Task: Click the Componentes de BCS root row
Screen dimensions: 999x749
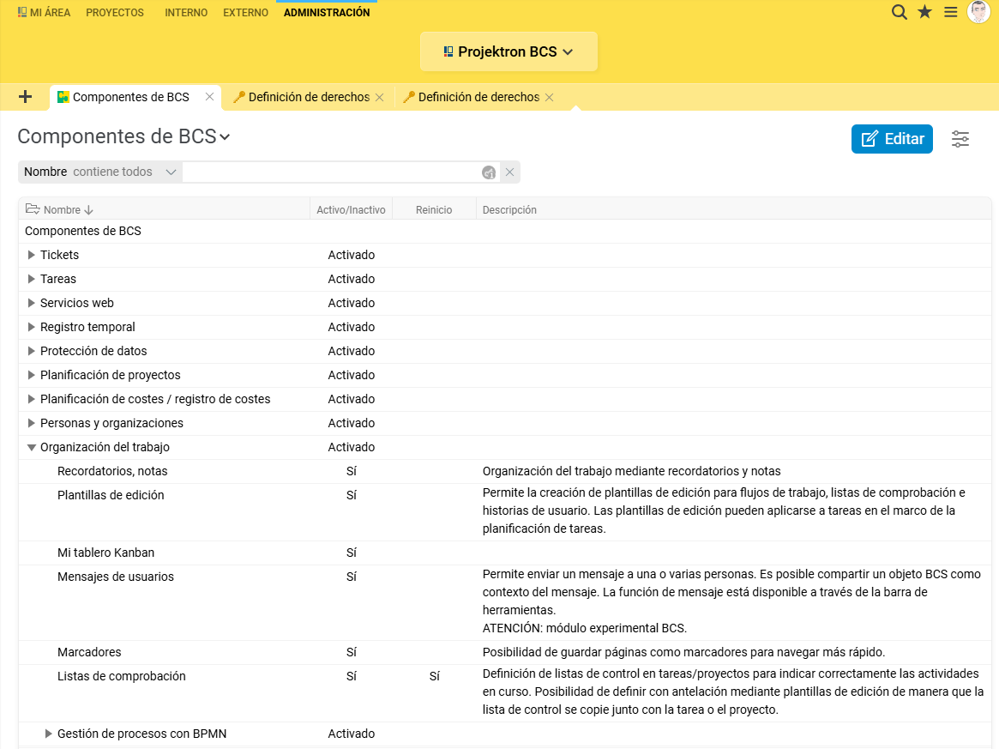Action: (504, 232)
